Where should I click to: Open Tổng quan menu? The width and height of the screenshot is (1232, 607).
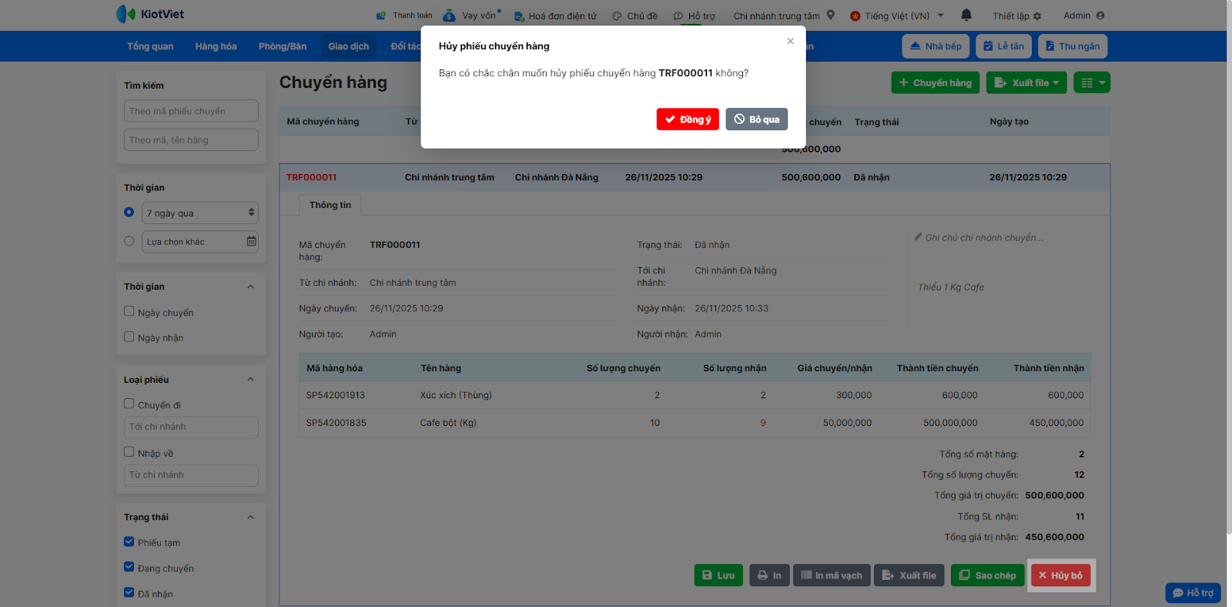click(150, 46)
